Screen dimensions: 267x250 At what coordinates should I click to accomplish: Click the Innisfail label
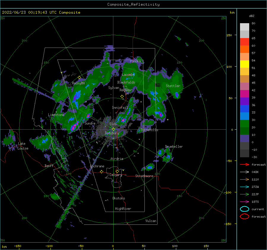pyautogui.click(x=120, y=108)
